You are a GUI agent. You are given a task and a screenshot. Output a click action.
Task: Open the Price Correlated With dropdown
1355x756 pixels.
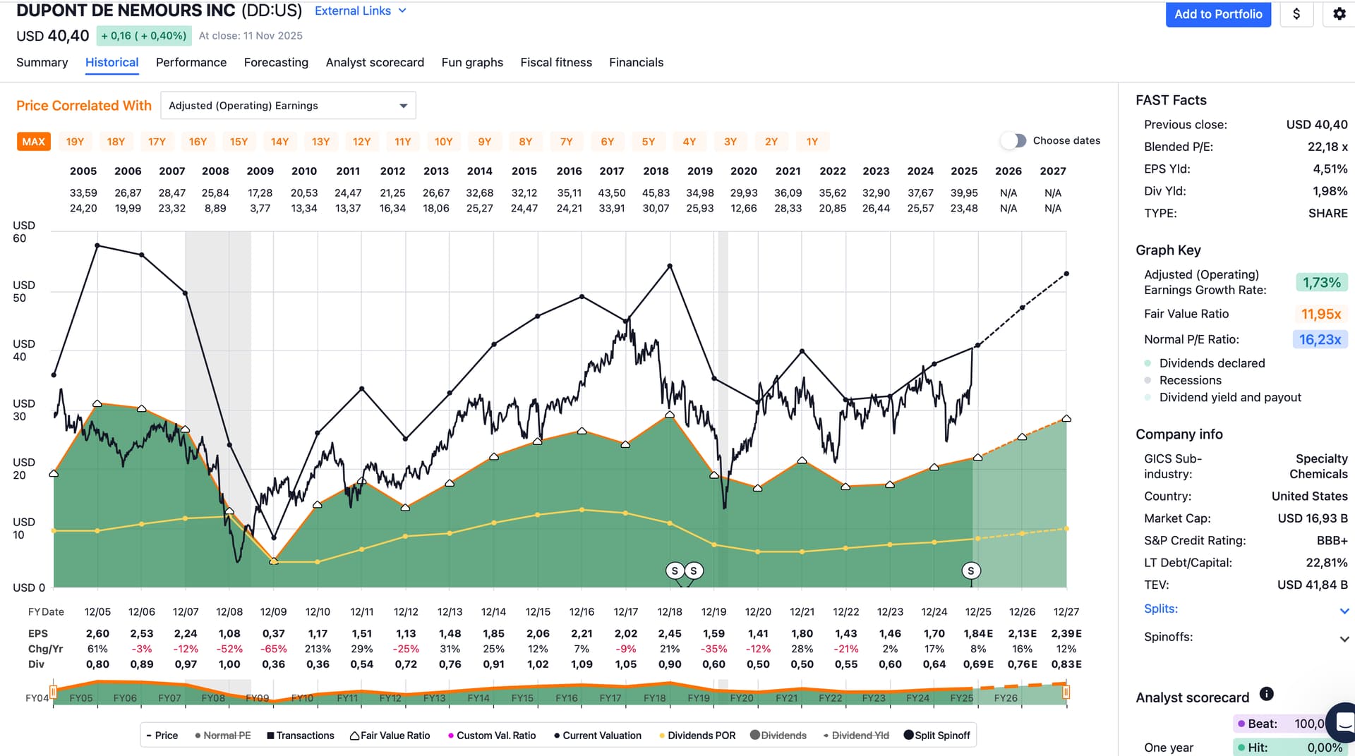click(x=288, y=106)
